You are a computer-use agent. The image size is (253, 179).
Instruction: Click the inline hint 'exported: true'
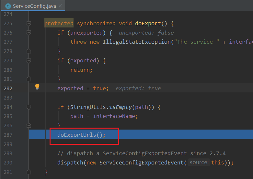point(138,88)
